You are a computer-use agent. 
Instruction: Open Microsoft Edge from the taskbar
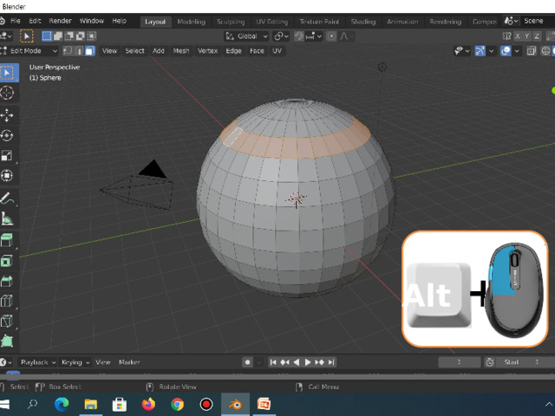pyautogui.click(x=62, y=405)
